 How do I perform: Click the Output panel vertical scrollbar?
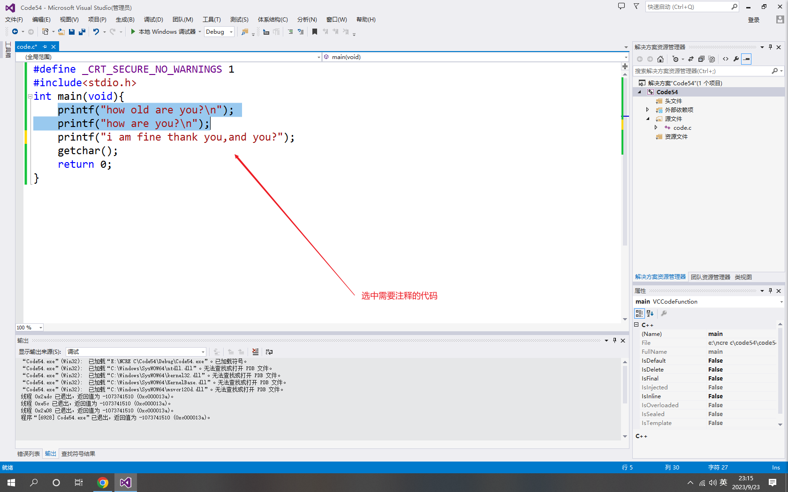pyautogui.click(x=625, y=399)
